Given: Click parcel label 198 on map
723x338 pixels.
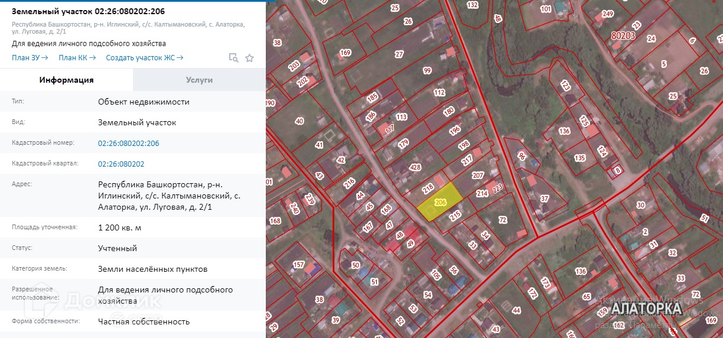Looking at the screenshot, I should tap(464, 144).
